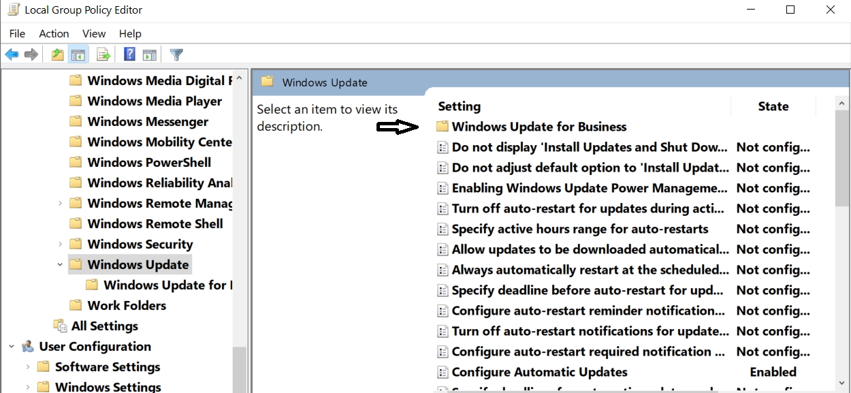The height and width of the screenshot is (393, 851).
Task: Go up one level with the folder-arrow icon
Action: tap(58, 54)
